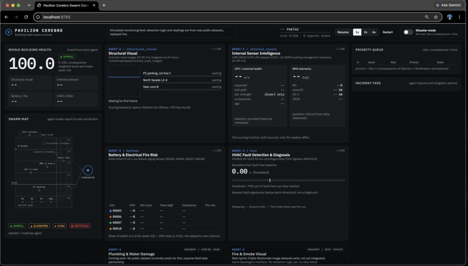Open a new tab with the plus icon
Screen dimensions: 468x266
pyautogui.click(x=104, y=5)
